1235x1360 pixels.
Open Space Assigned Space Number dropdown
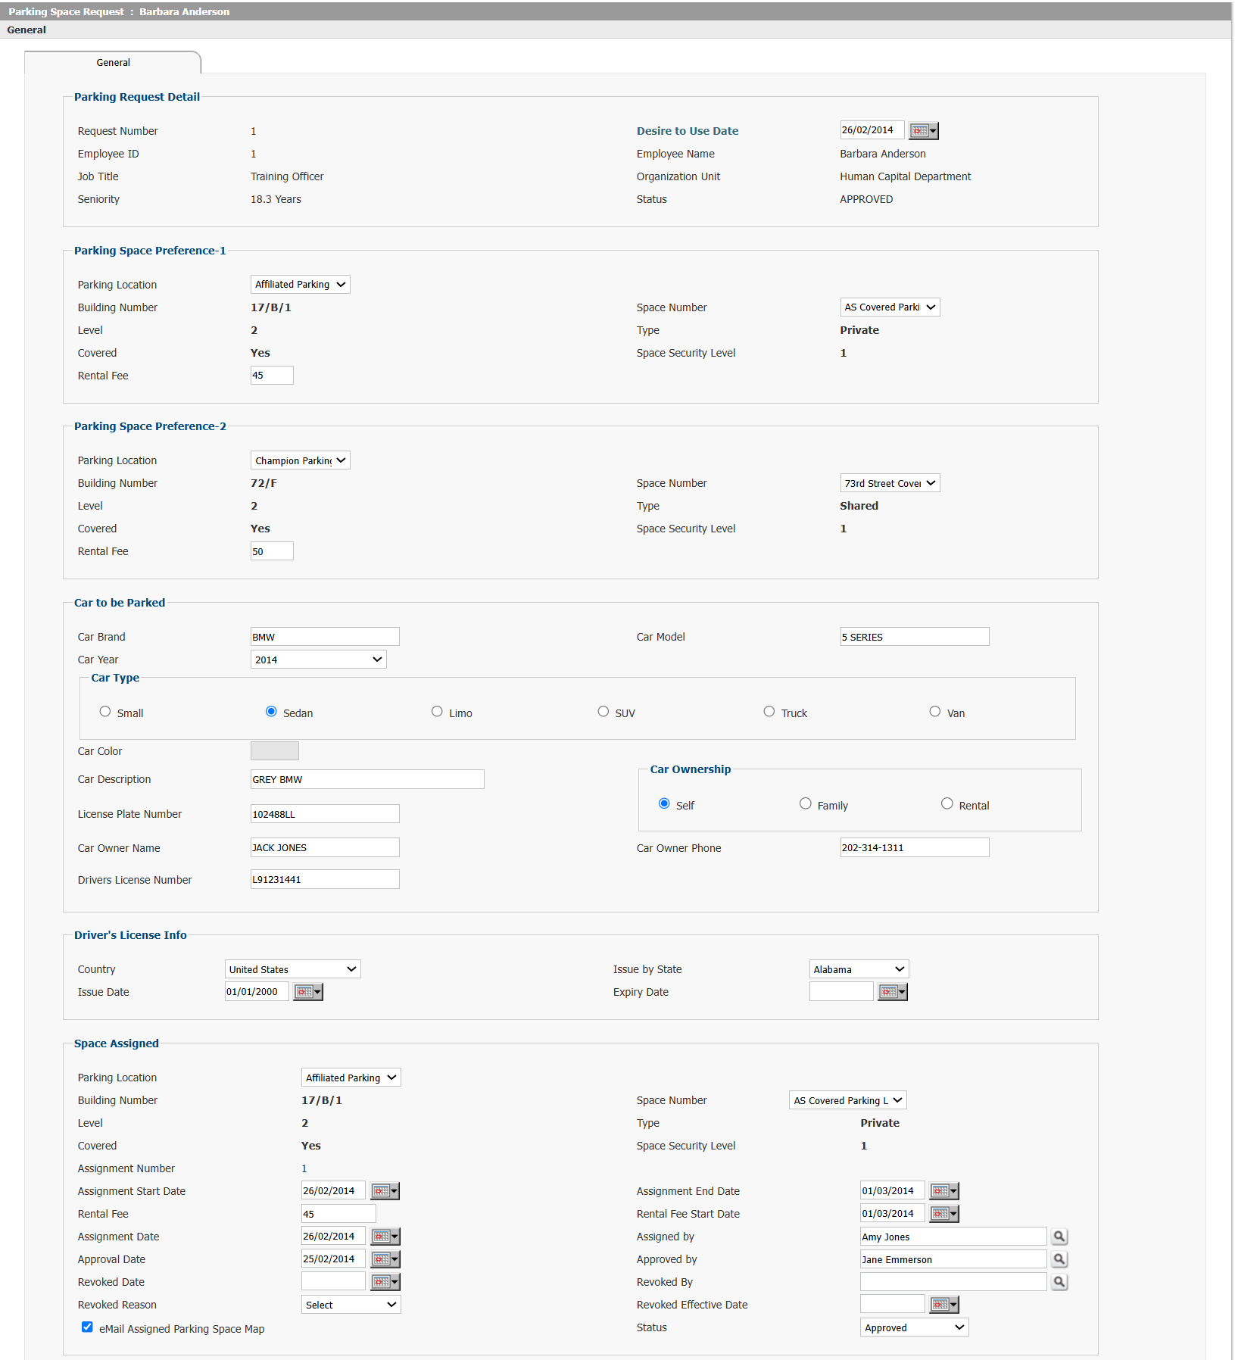coord(848,1100)
